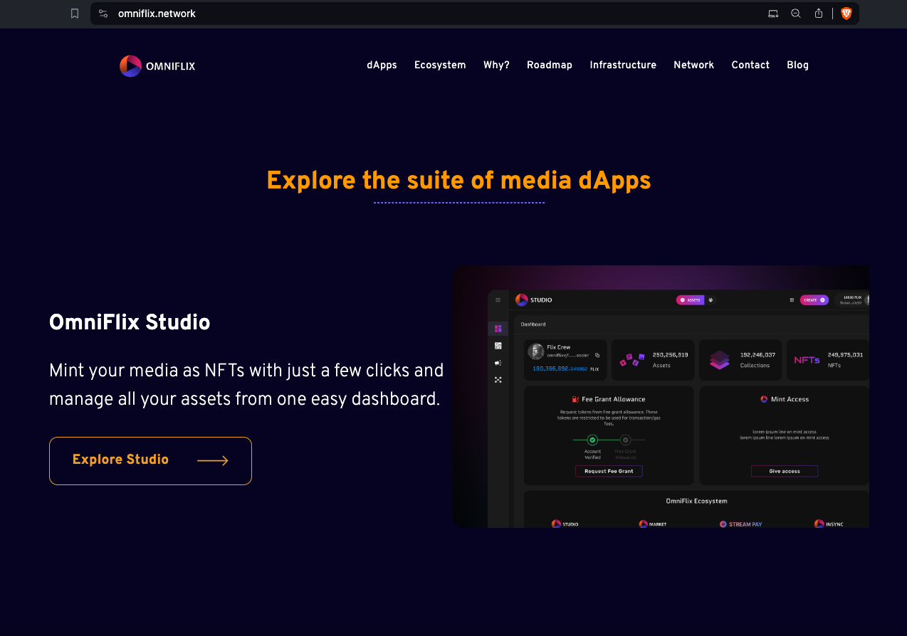Click the 'OmniFlix Studio' title text
The image size is (907, 636).
(130, 322)
